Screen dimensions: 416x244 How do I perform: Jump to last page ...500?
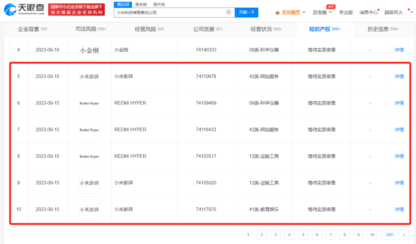coord(388,235)
